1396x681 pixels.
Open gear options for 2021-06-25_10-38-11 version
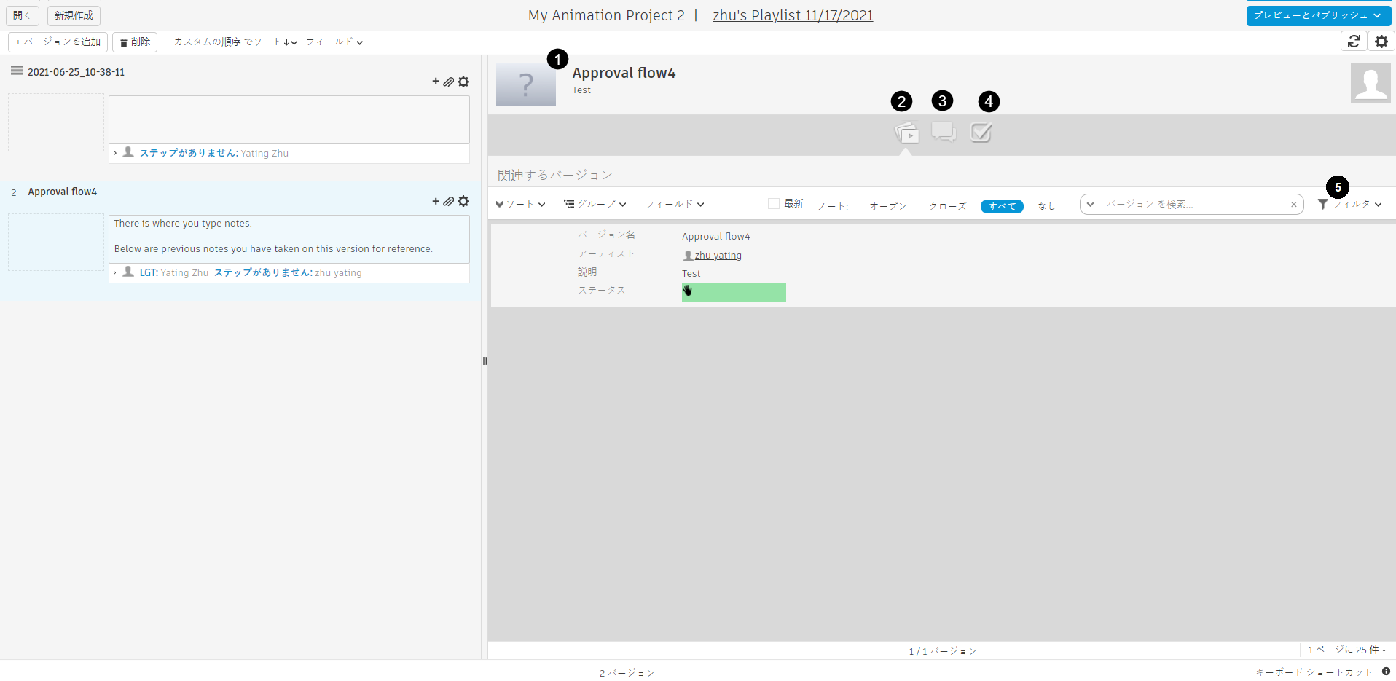463,82
